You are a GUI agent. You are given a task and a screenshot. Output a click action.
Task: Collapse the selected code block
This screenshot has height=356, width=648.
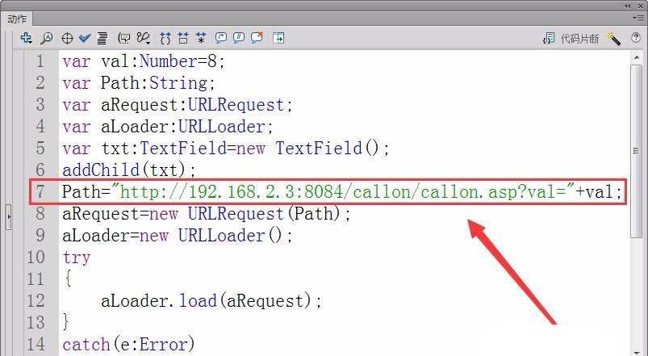pyautogui.click(x=183, y=39)
